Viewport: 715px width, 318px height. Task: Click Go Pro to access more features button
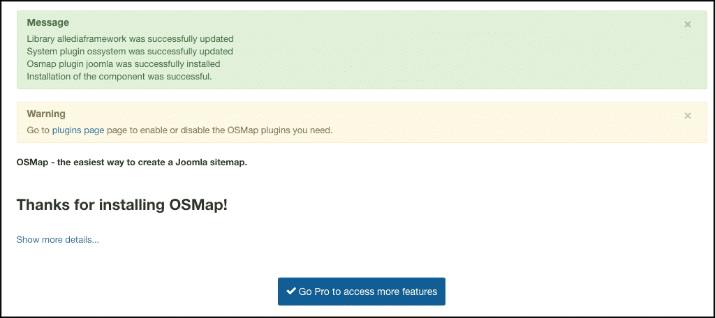pos(362,291)
